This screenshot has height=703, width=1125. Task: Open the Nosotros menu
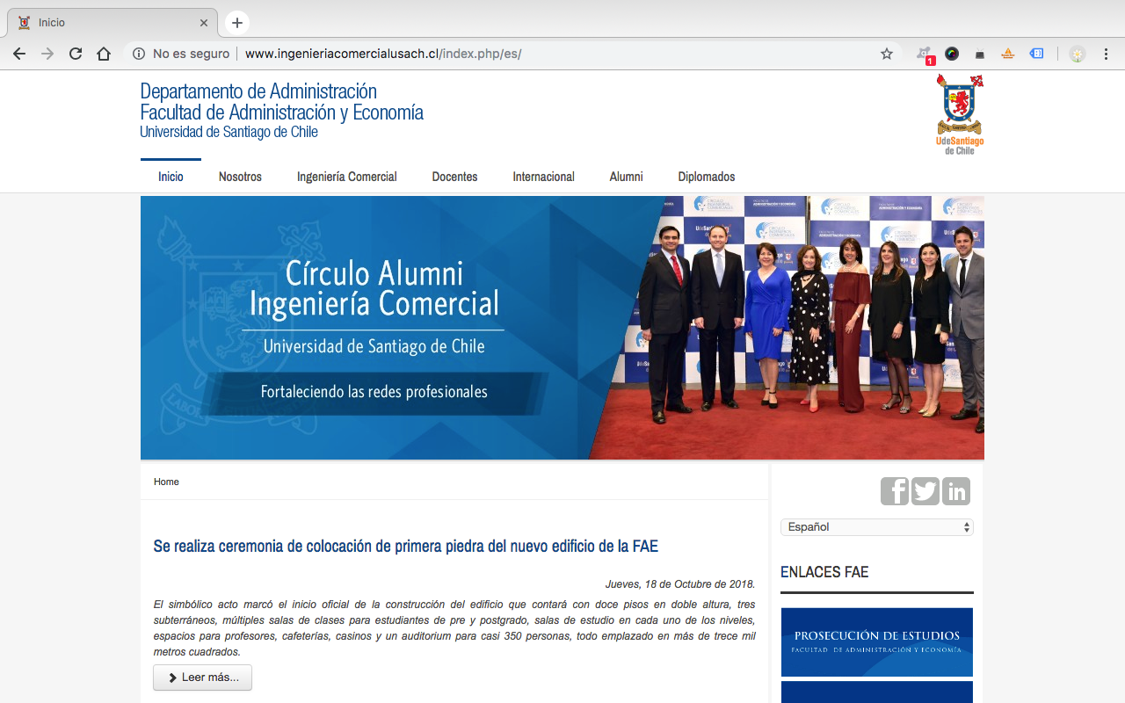[240, 177]
